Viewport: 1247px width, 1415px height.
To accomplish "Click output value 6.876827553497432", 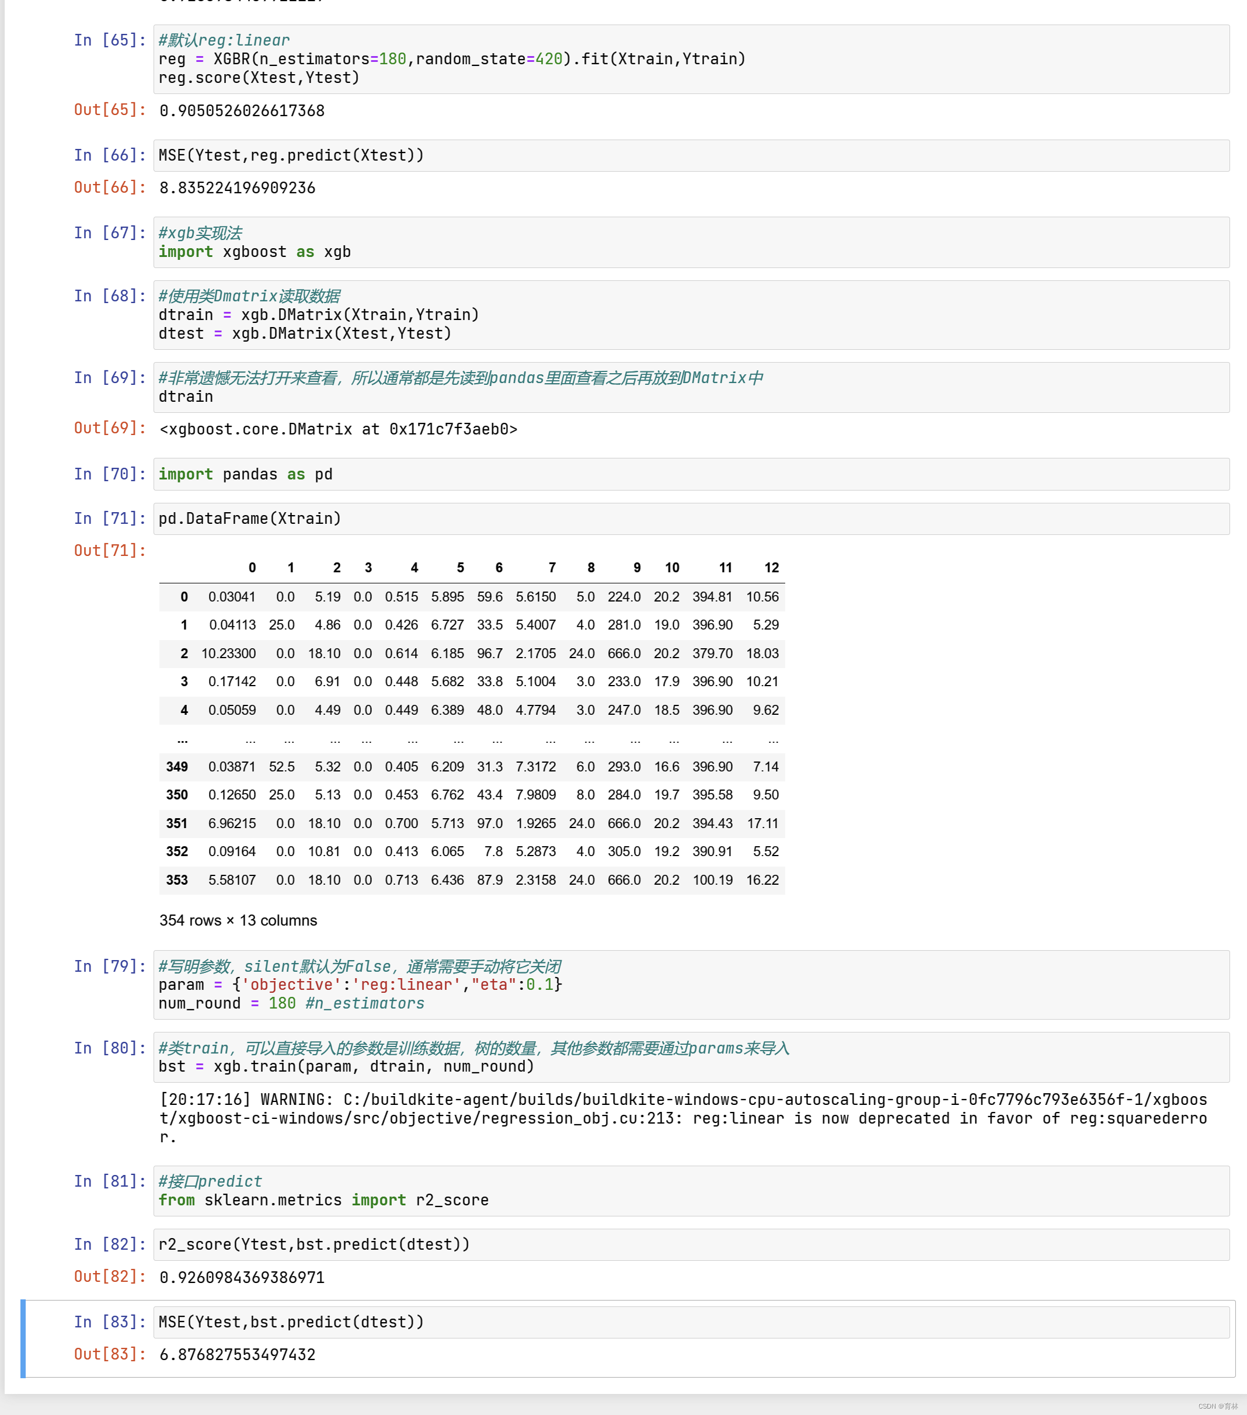I will (x=238, y=1355).
